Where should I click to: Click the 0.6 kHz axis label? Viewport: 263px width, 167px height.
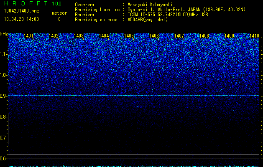pyautogui.click(x=3, y=159)
